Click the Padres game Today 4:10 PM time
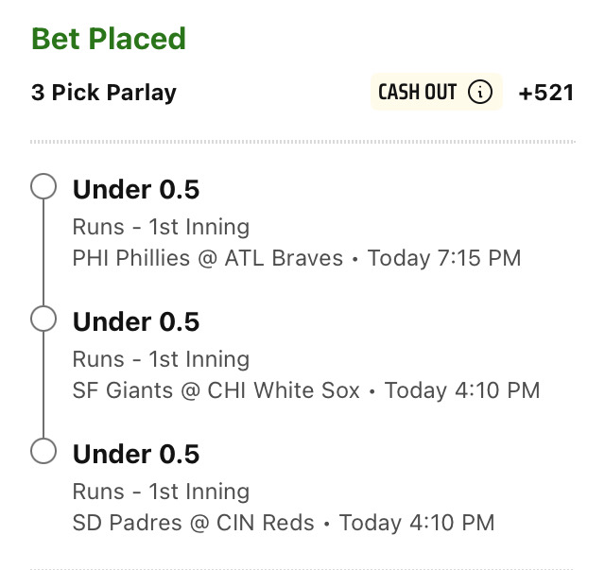The width and height of the screenshot is (605, 570). pos(417,523)
